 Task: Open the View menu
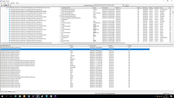(x=8, y=3)
